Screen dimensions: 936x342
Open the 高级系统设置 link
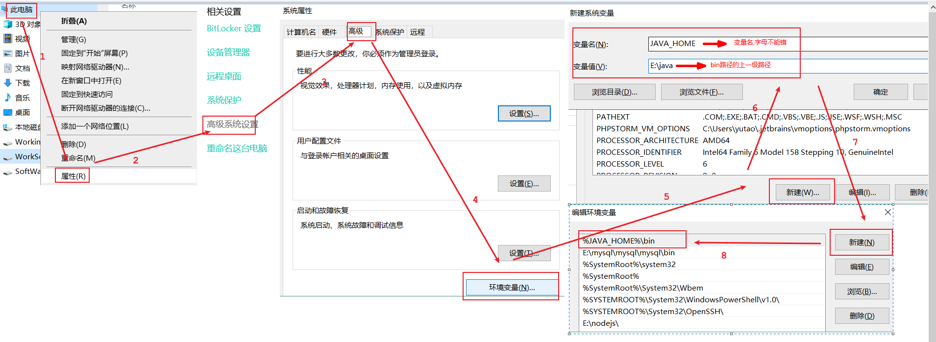[232, 124]
